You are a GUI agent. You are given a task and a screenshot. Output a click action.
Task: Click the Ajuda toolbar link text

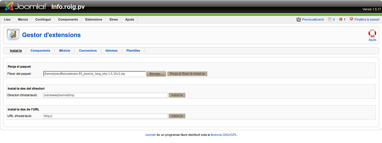pos(372,40)
